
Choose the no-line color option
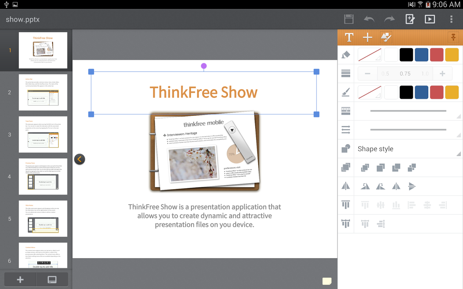click(x=369, y=92)
